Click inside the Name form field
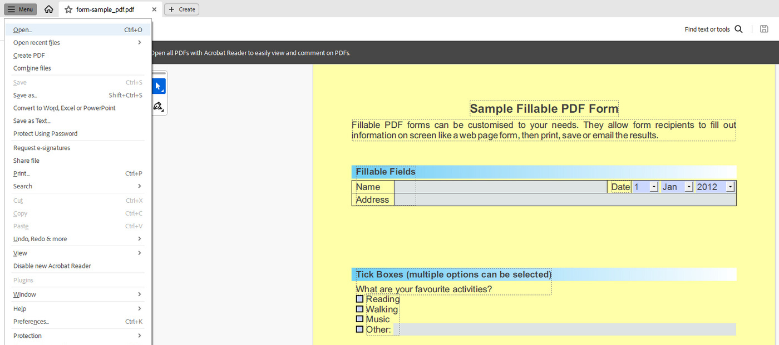 tap(501, 187)
